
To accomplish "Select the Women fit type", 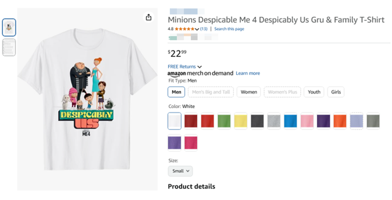I will pyautogui.click(x=249, y=92).
